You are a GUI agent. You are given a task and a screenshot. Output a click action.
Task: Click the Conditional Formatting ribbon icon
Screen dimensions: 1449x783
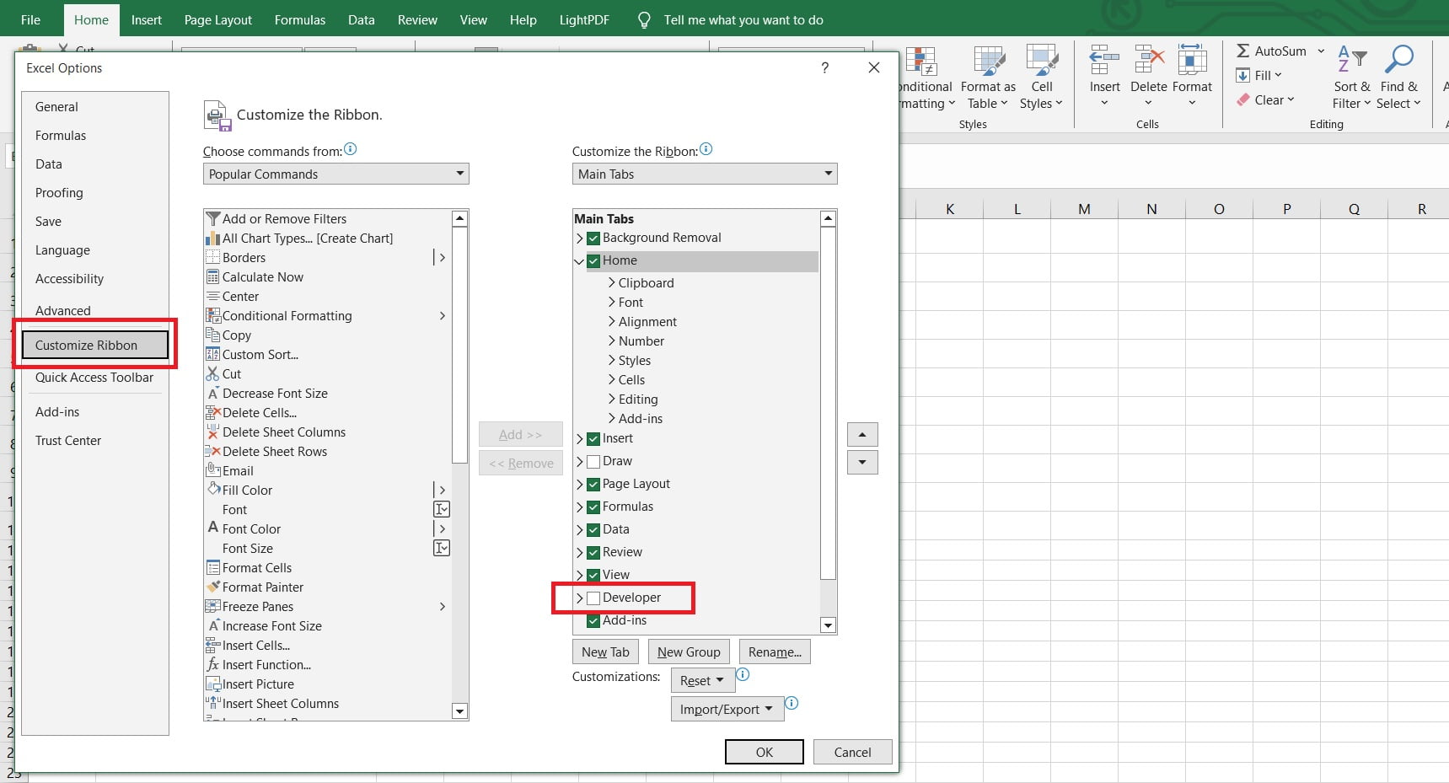[922, 62]
